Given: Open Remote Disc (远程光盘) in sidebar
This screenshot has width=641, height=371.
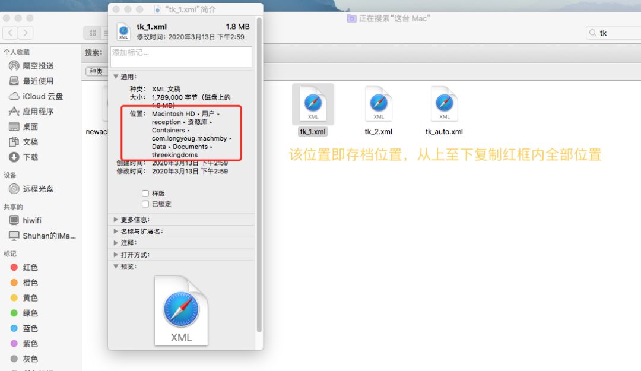Looking at the screenshot, I should [32, 189].
